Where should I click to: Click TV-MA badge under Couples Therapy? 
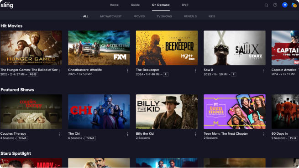[22, 138]
